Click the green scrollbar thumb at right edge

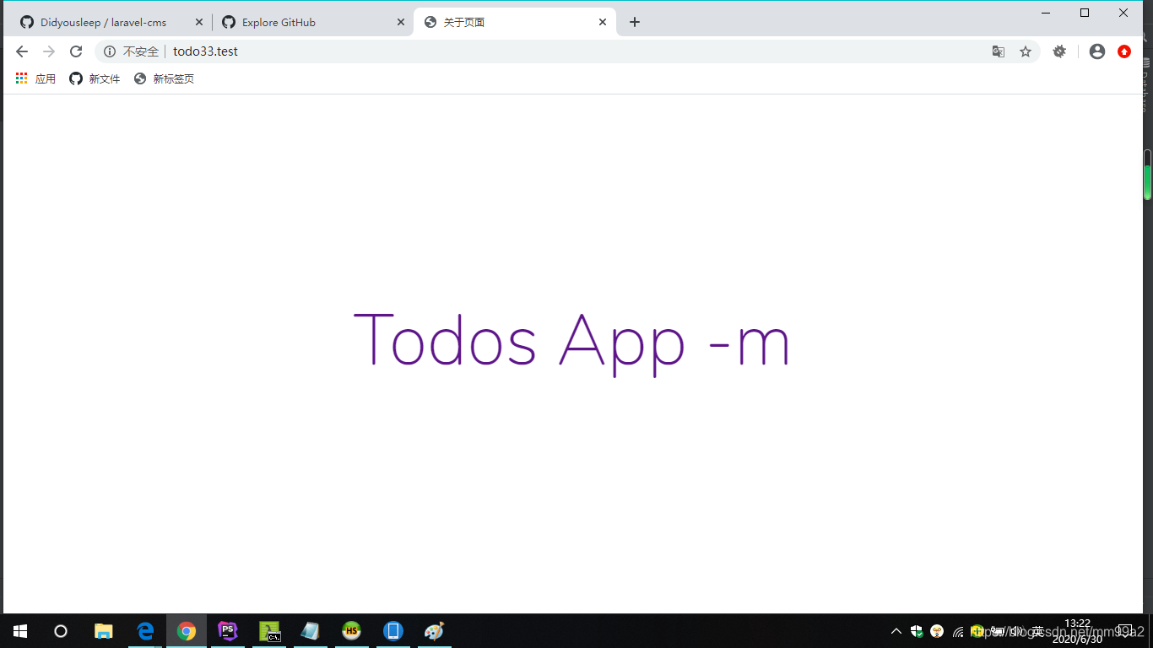coord(1148,181)
